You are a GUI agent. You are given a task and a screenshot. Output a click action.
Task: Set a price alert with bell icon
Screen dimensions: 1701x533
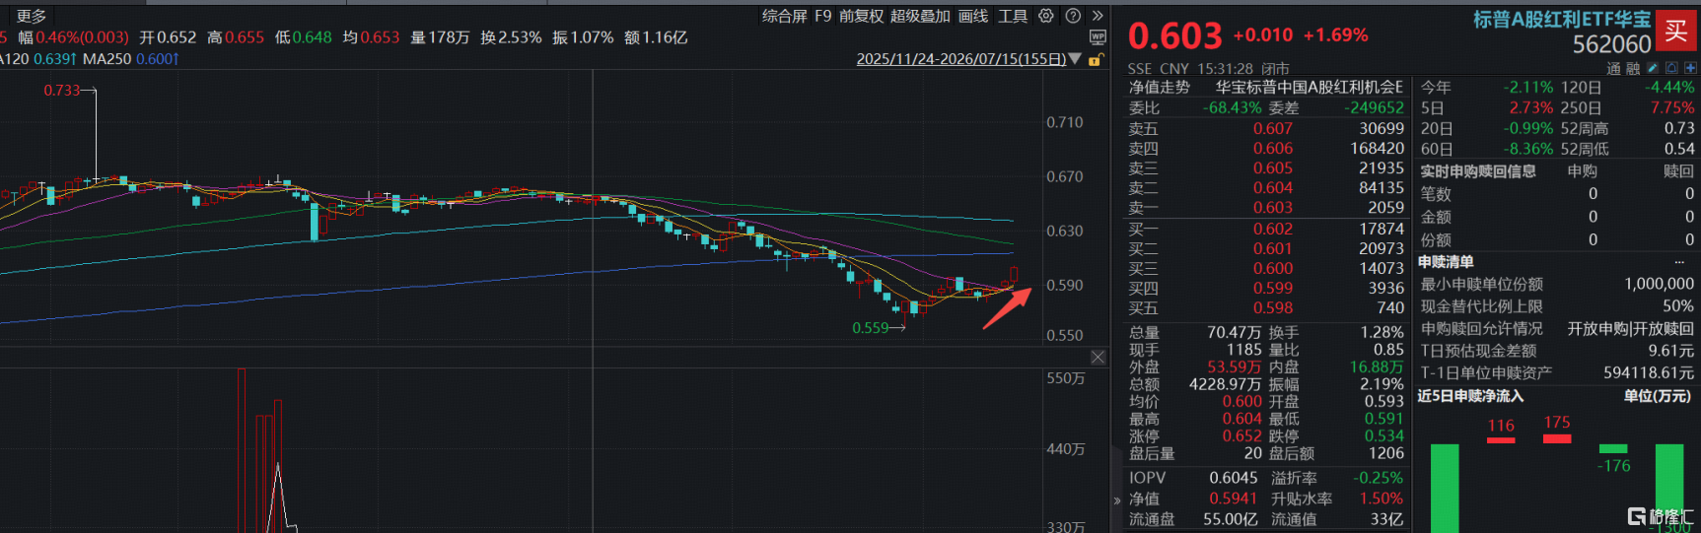(1671, 68)
